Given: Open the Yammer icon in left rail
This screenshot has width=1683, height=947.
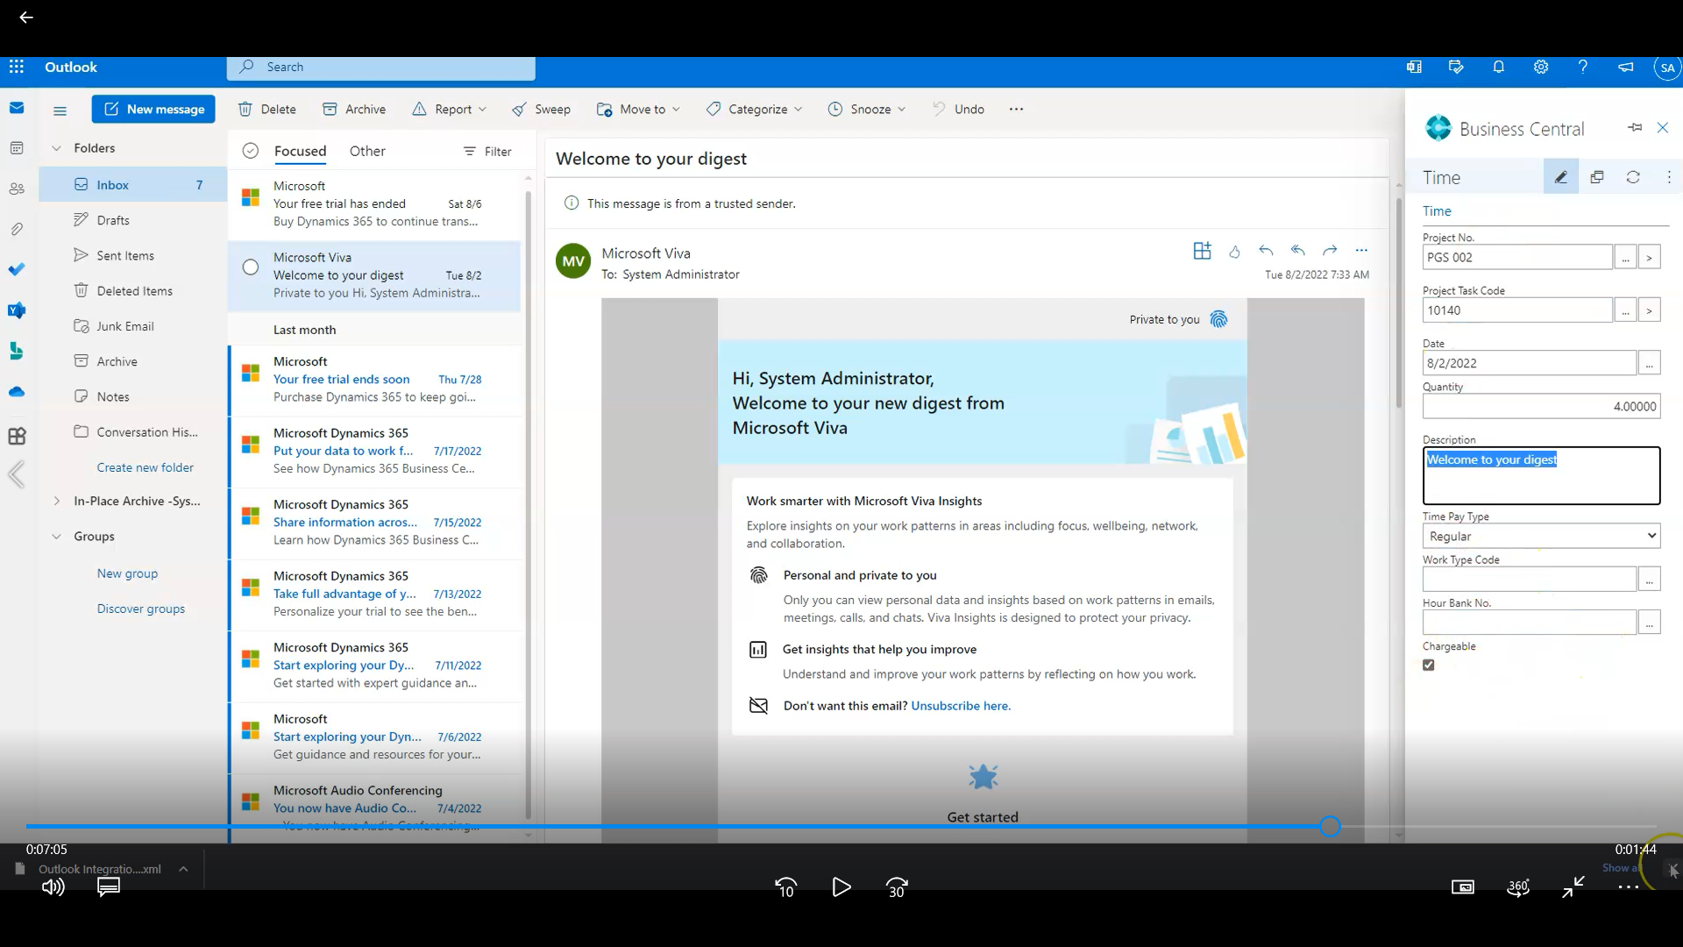Looking at the screenshot, I should pyautogui.click(x=17, y=310).
